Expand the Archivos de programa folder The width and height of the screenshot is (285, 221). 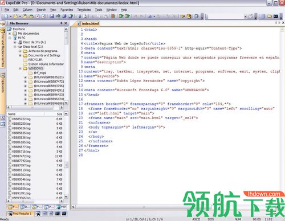point(20,51)
